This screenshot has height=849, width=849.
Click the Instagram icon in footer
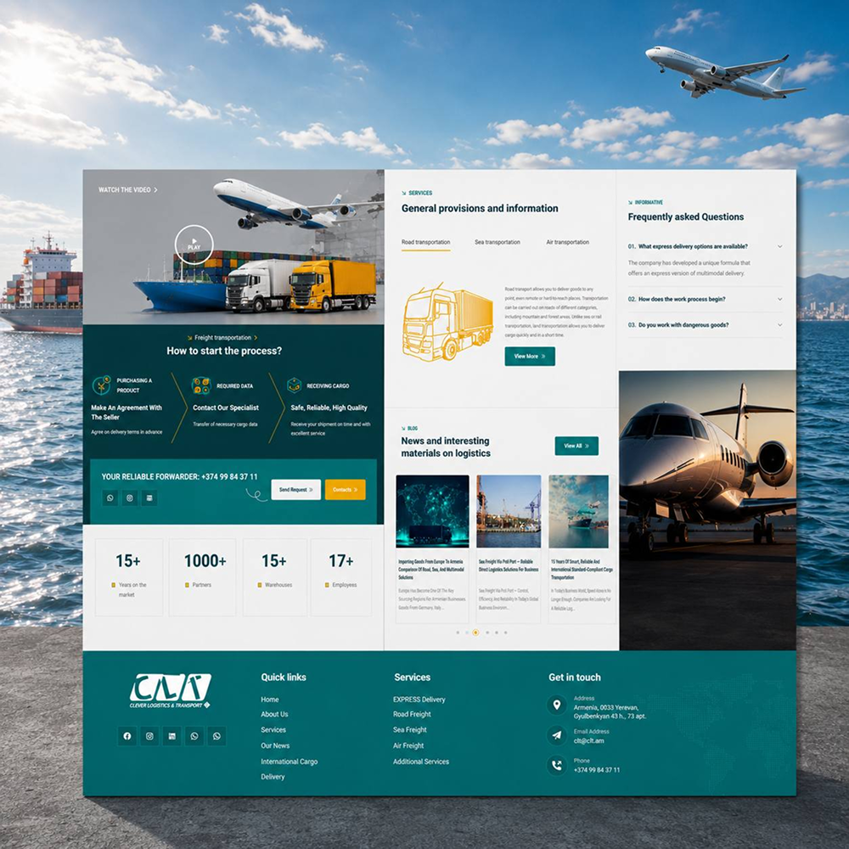coord(149,736)
